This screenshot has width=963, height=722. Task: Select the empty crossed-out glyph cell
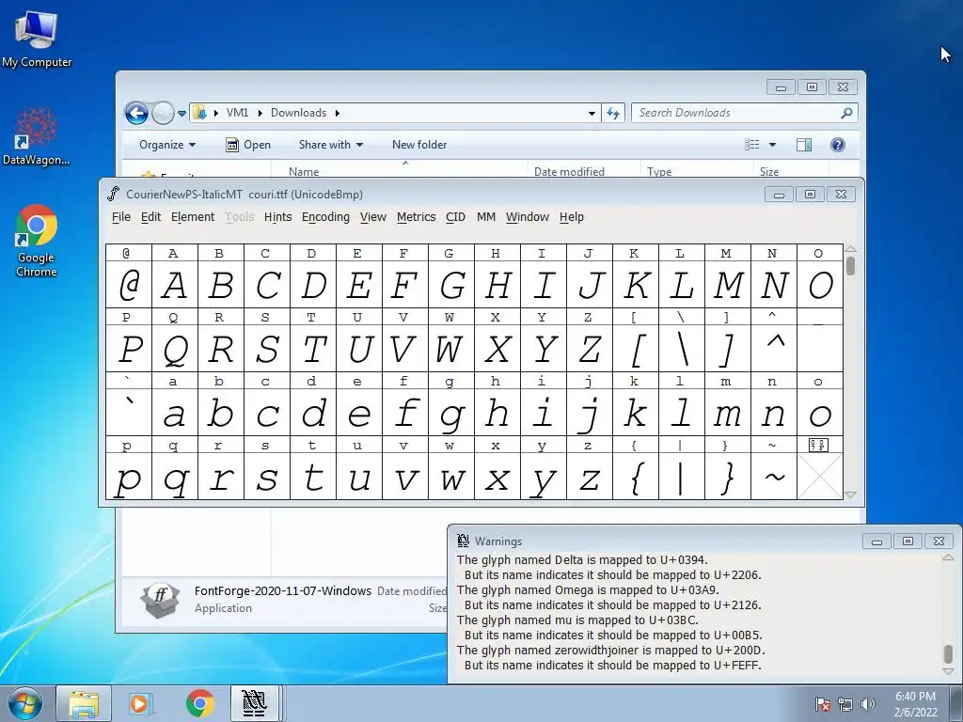[x=820, y=477]
